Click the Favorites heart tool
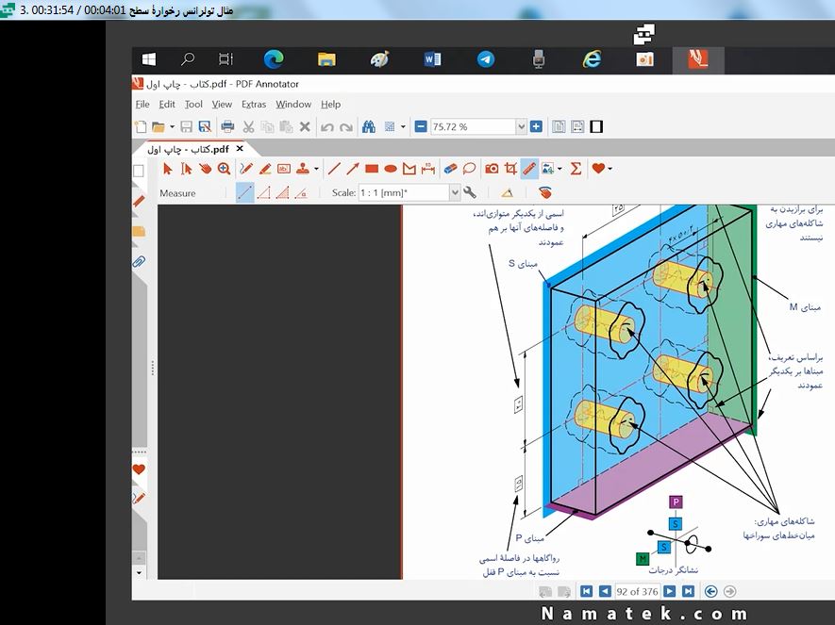 [x=598, y=169]
